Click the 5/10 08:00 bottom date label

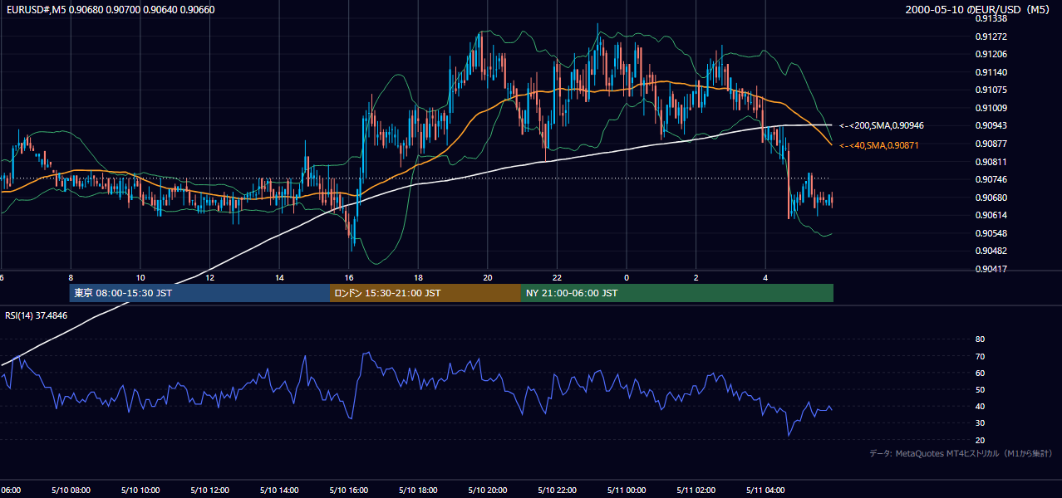(71, 491)
